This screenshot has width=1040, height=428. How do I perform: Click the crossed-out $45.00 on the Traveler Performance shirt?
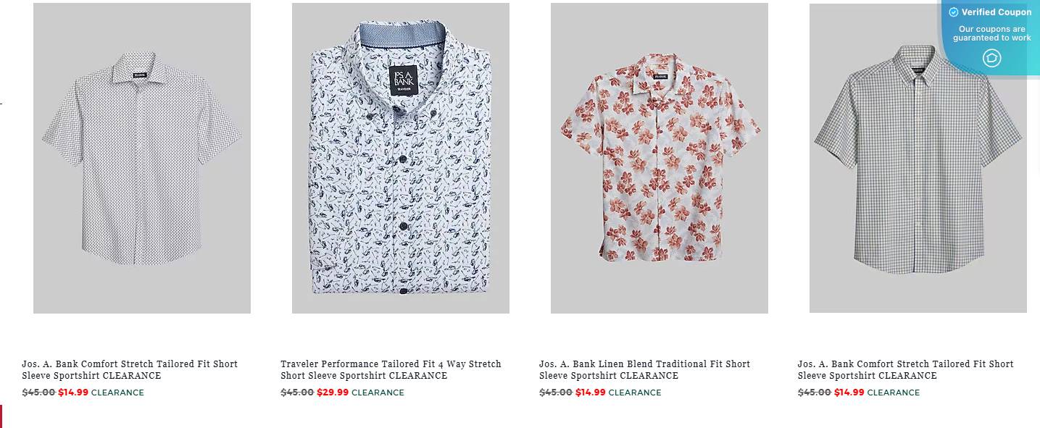[297, 393]
